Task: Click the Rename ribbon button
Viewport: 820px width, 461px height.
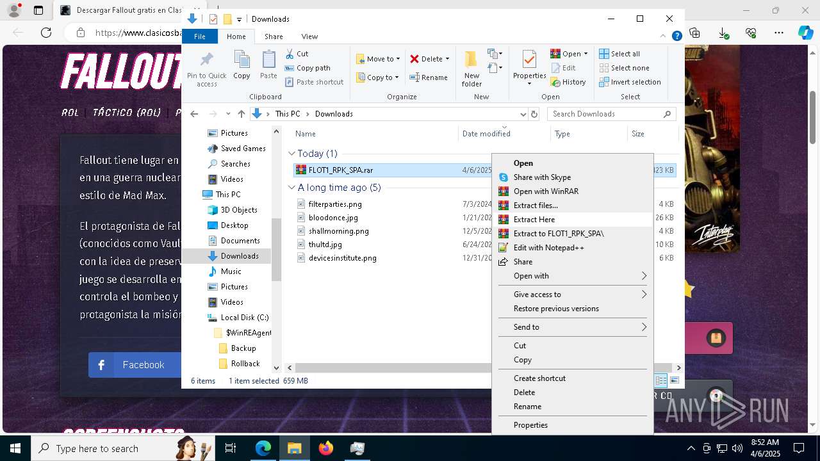Action: coord(429,77)
